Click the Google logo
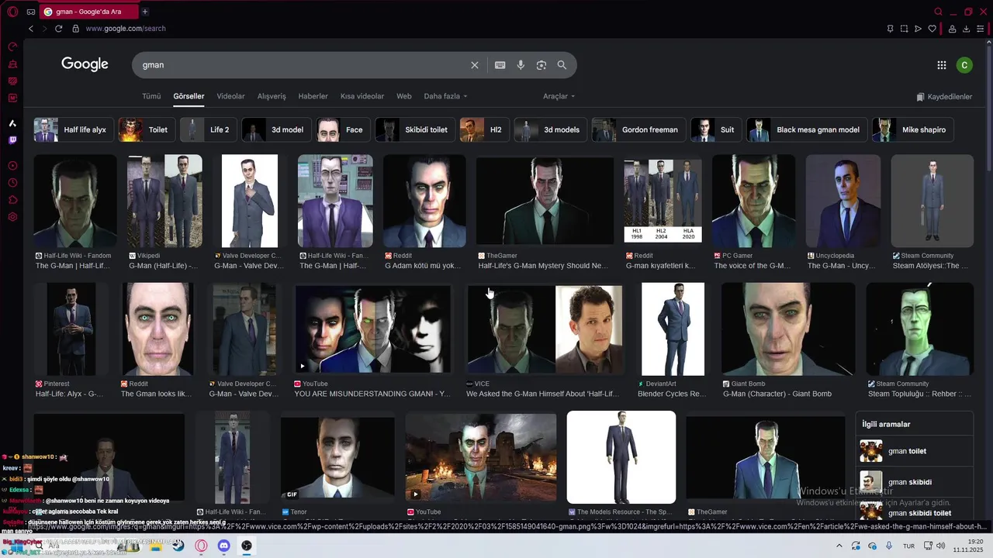 point(85,64)
